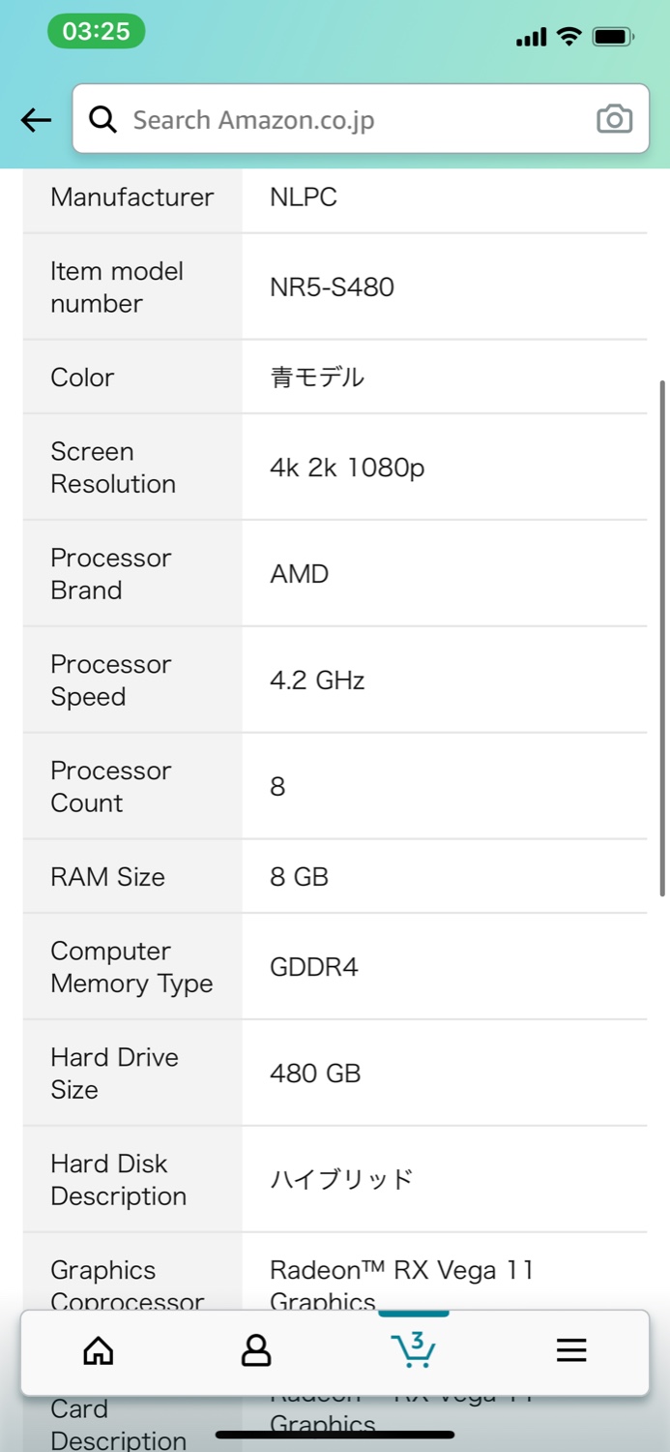Tap the Manufacturer NLPC row
Screen dimensions: 670x1452
(335, 197)
